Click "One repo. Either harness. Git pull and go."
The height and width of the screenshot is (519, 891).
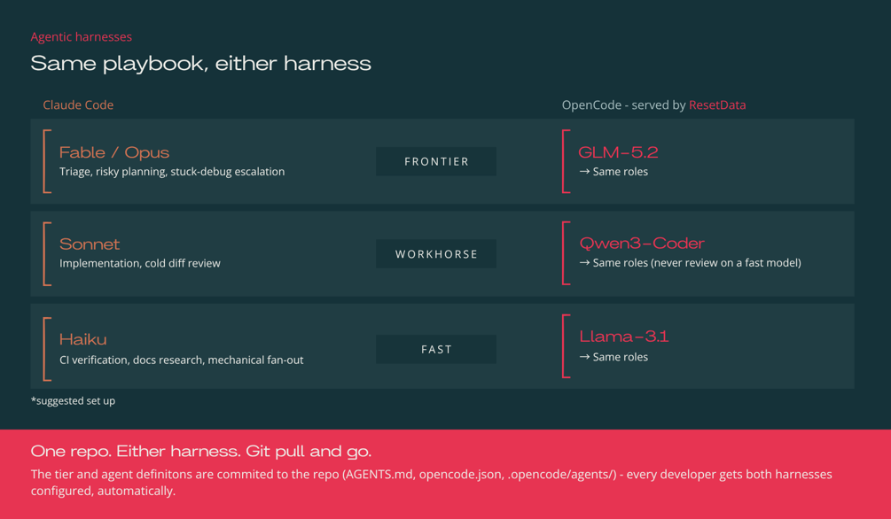click(200, 452)
